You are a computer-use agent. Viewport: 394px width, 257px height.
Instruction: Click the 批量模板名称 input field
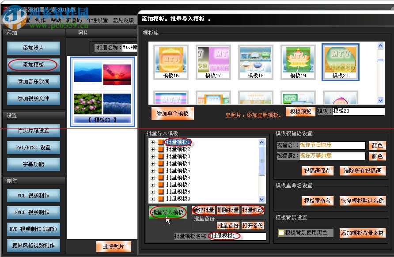[x=238, y=236]
